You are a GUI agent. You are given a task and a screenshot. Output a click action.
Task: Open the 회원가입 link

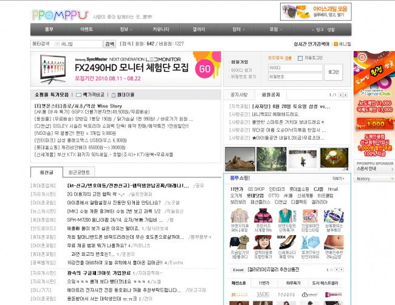click(x=239, y=62)
